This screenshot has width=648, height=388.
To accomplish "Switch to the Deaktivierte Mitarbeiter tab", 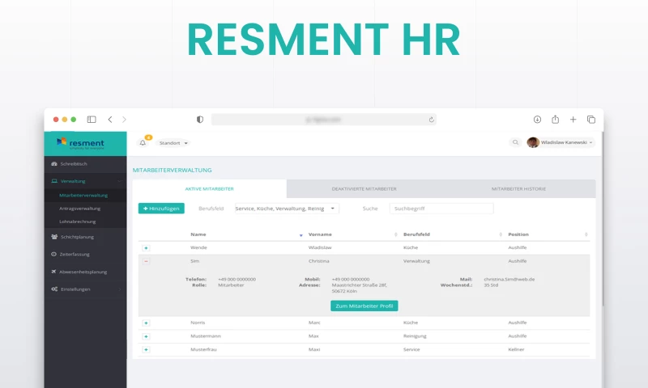I will (364, 189).
